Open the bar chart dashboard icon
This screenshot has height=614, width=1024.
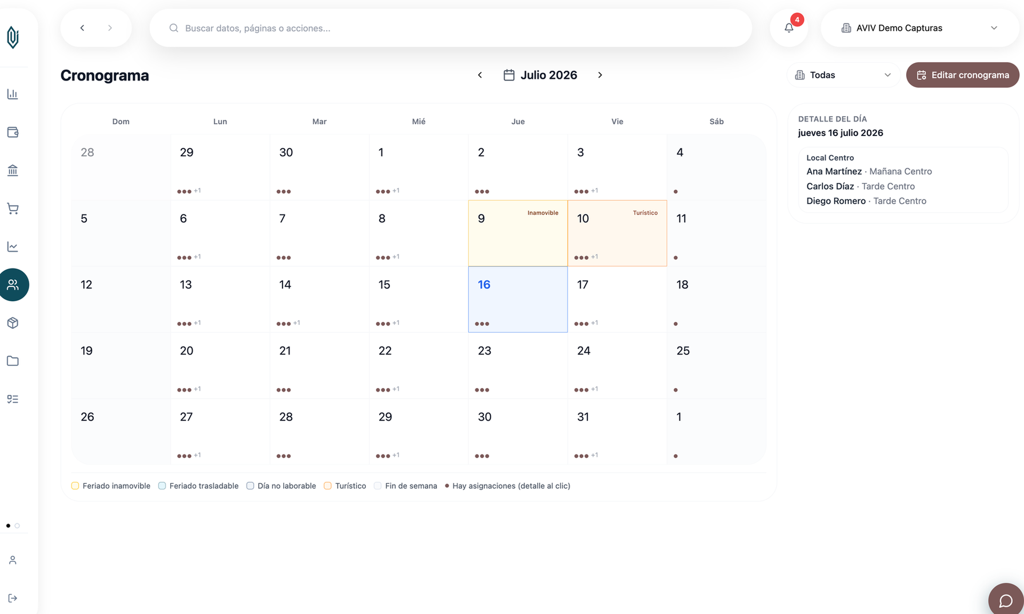tap(13, 94)
